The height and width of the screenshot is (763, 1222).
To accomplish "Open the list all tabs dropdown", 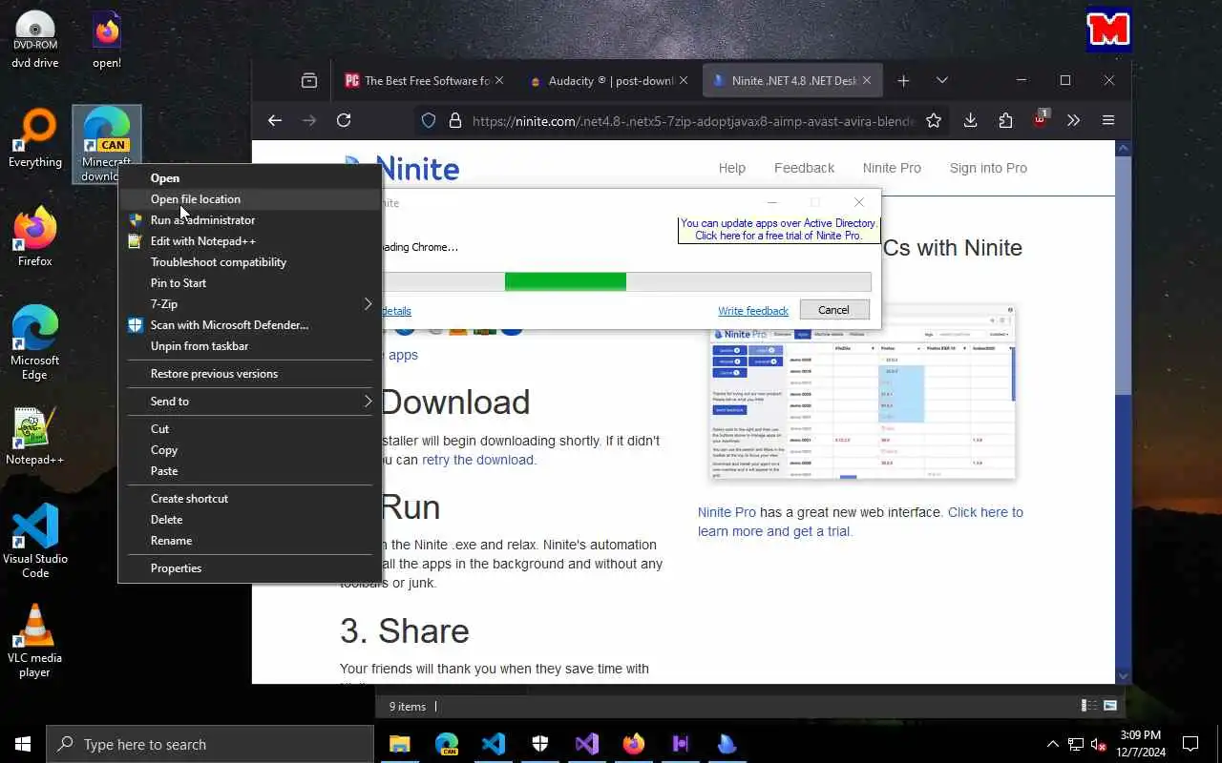I will [942, 81].
